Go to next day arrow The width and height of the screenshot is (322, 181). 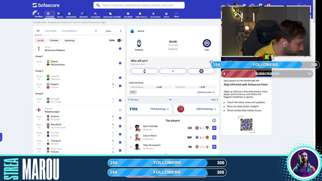coord(120,31)
